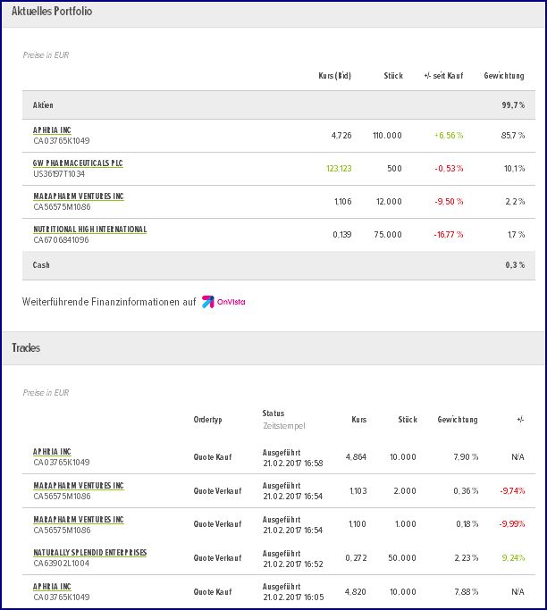Click the Status column header in Trades
547x610 pixels.
pyautogui.click(x=273, y=414)
